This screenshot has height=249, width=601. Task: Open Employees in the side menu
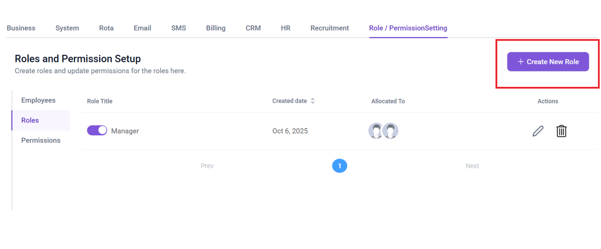pyautogui.click(x=39, y=100)
